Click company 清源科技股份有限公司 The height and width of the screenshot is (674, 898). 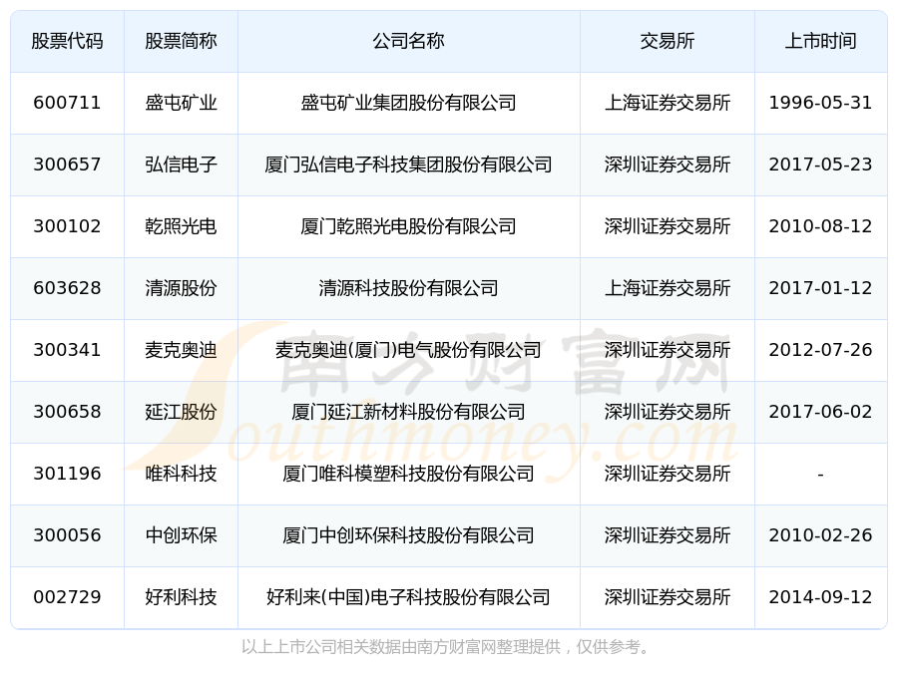[x=409, y=288]
